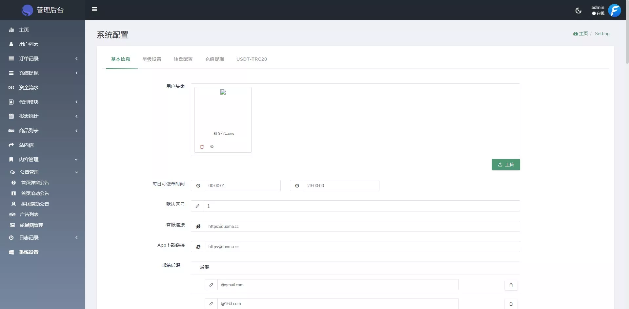Select 广告列表 in the sidebar
Image resolution: width=629 pixels, height=309 pixels.
[29, 214]
